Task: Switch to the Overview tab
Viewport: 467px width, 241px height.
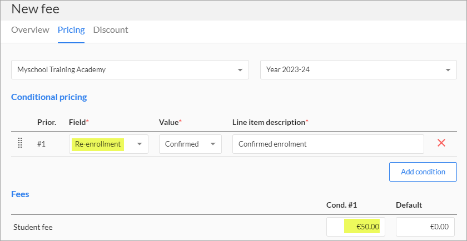Action: click(x=30, y=30)
